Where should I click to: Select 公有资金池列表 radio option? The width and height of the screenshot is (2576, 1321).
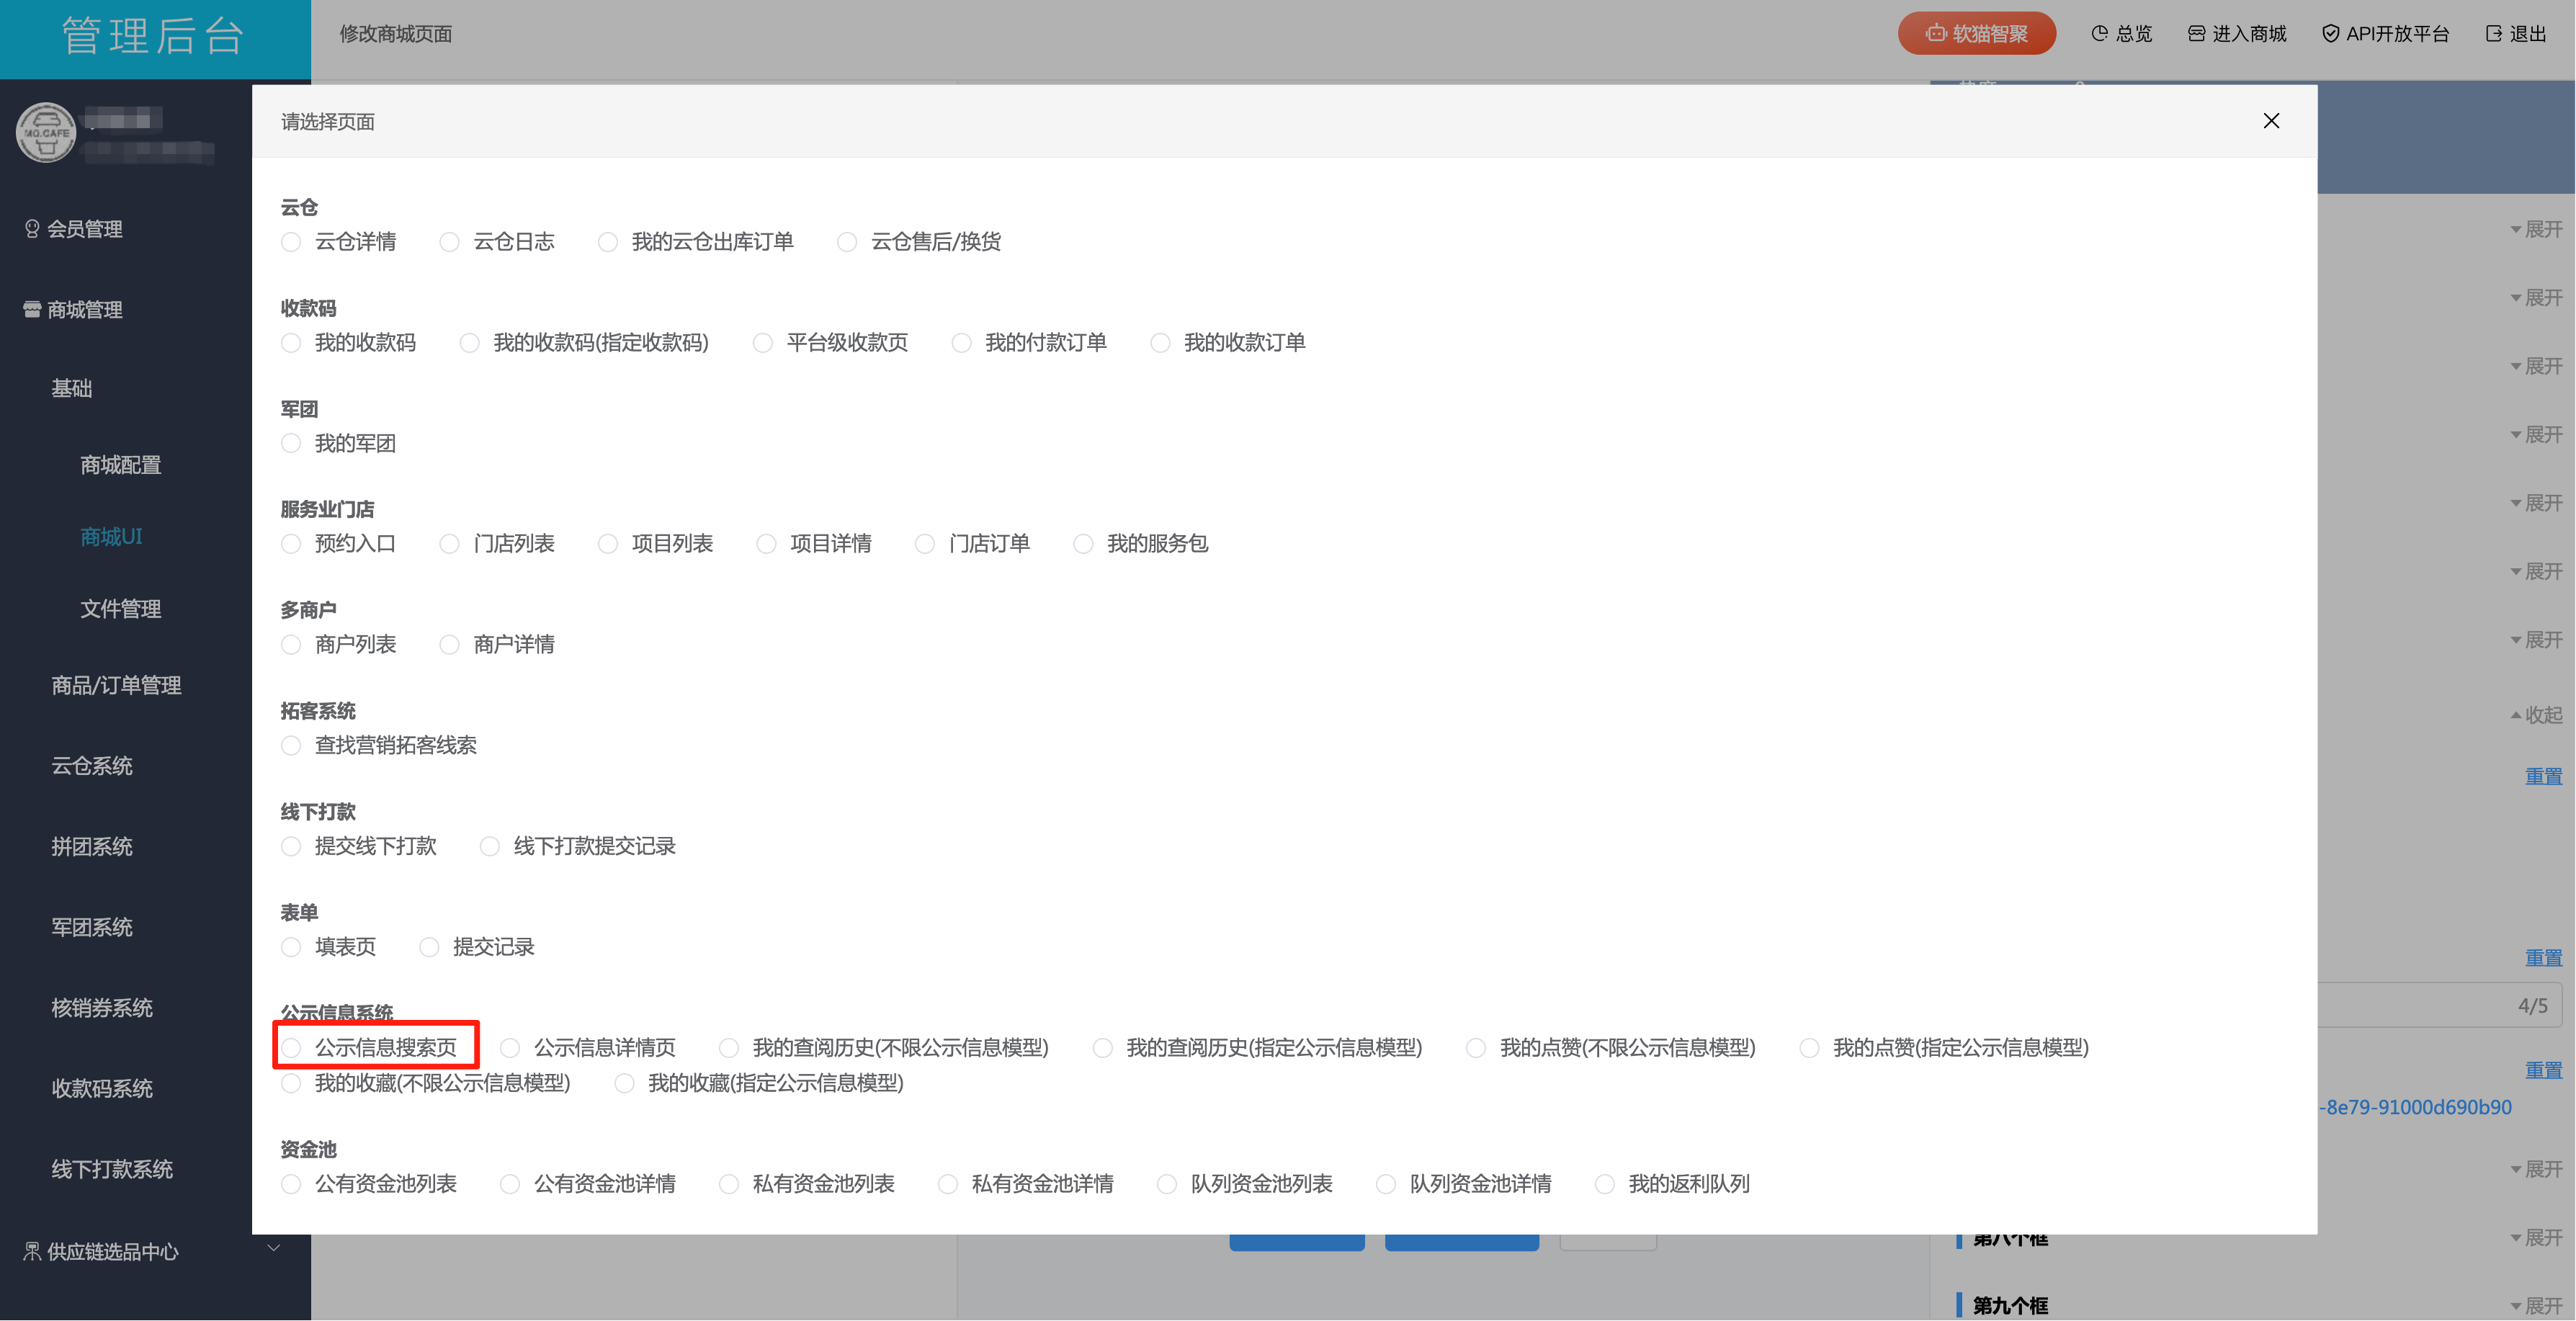pyautogui.click(x=291, y=1184)
